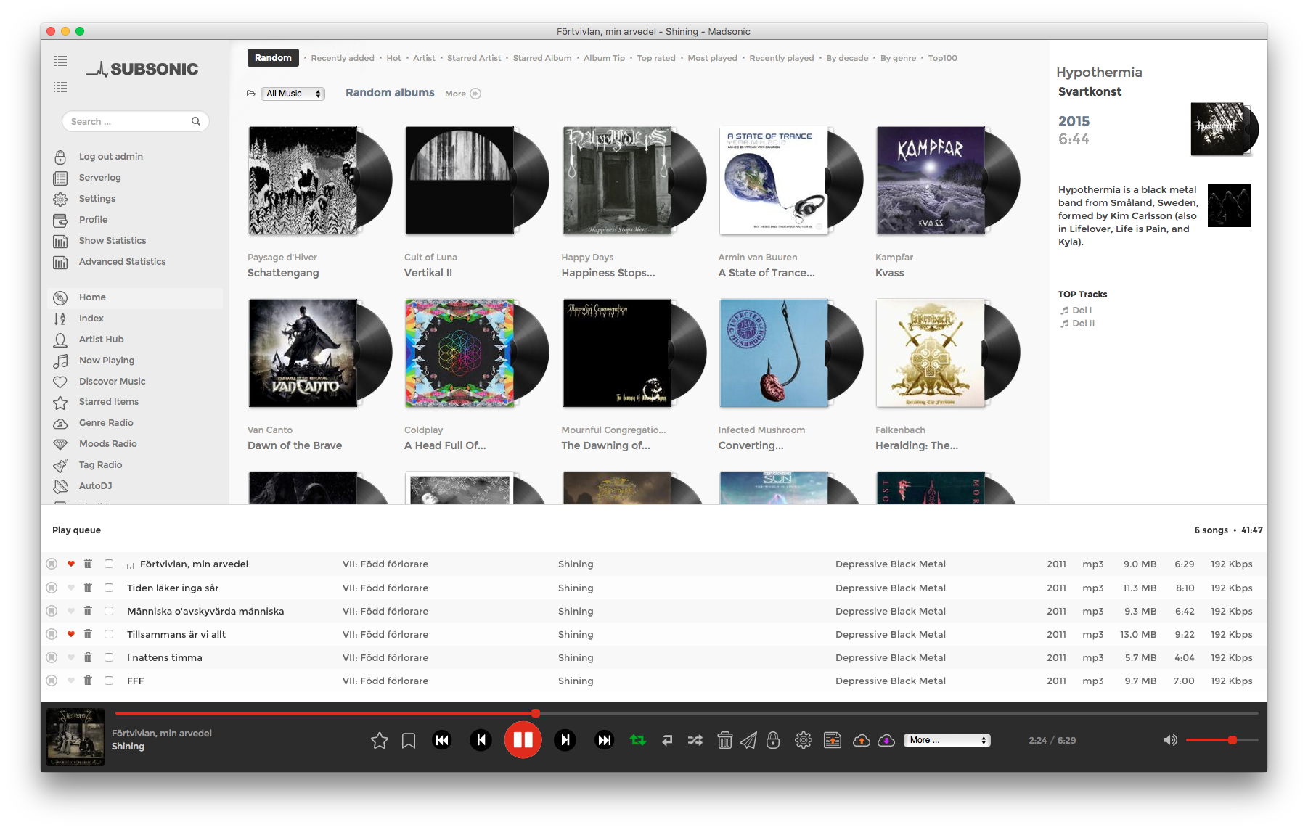1308x830 pixels.
Task: Click the Moods Radio diamond icon
Action: [x=60, y=444]
